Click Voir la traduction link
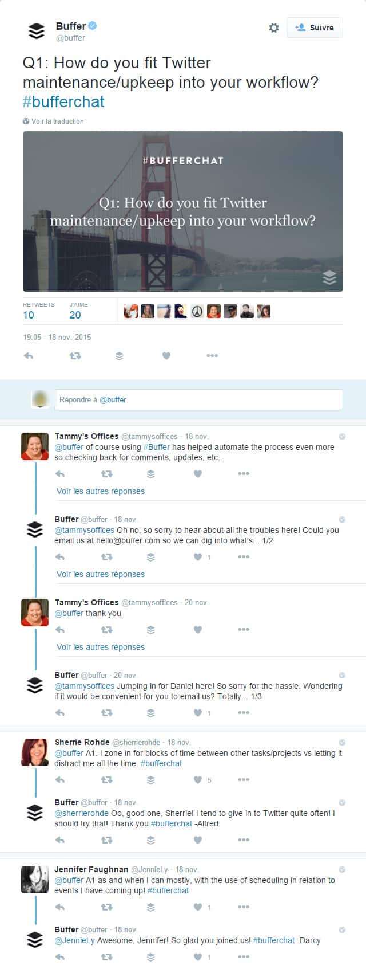Screen dimensions: 366x969 (57, 121)
